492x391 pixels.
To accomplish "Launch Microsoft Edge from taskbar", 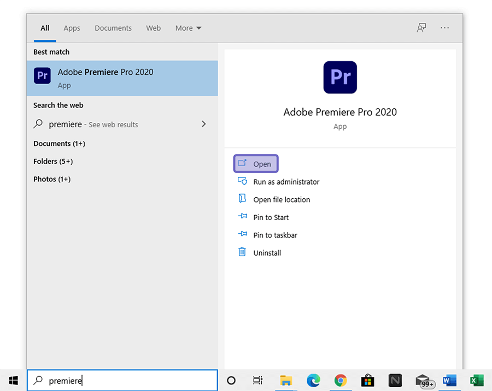I will 313,380.
